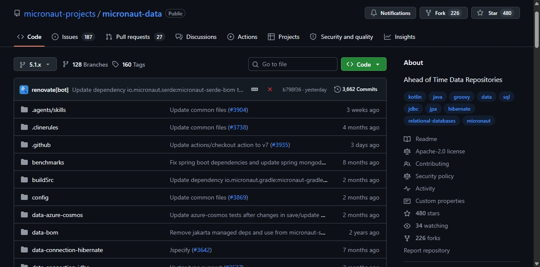Fork the repository
Image resolution: width=540 pixels, height=267 pixels.
[443, 13]
